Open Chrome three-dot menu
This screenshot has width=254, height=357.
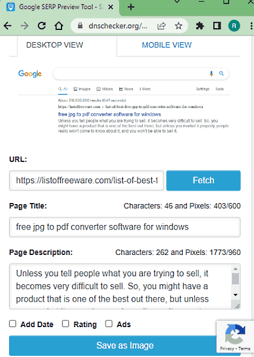coord(251,26)
